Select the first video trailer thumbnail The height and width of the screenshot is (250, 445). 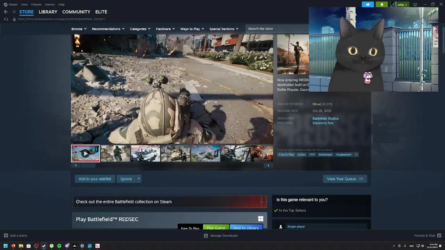tap(86, 153)
